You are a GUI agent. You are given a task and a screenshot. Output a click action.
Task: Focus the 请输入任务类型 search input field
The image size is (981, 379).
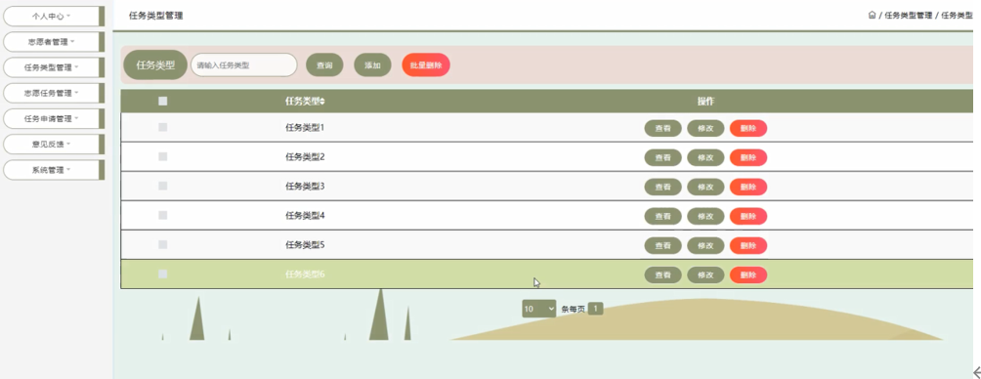tap(243, 65)
